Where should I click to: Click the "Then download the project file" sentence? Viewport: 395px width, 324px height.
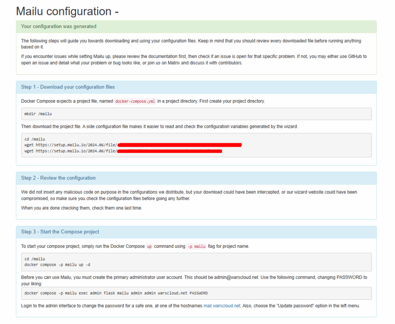(159, 127)
